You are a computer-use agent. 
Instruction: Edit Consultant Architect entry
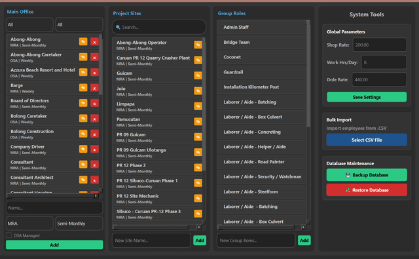click(83, 180)
